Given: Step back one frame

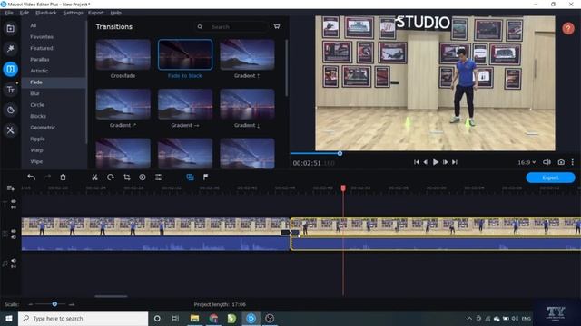Looking at the screenshot, I should (426, 162).
